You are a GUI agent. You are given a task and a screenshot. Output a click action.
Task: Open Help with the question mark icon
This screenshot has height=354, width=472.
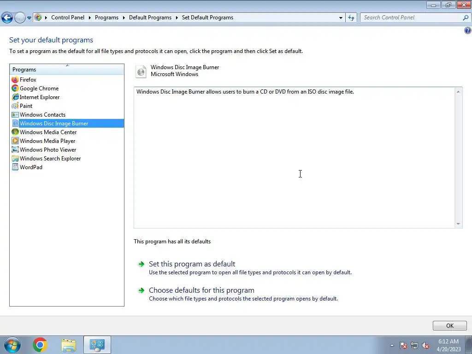click(x=467, y=30)
